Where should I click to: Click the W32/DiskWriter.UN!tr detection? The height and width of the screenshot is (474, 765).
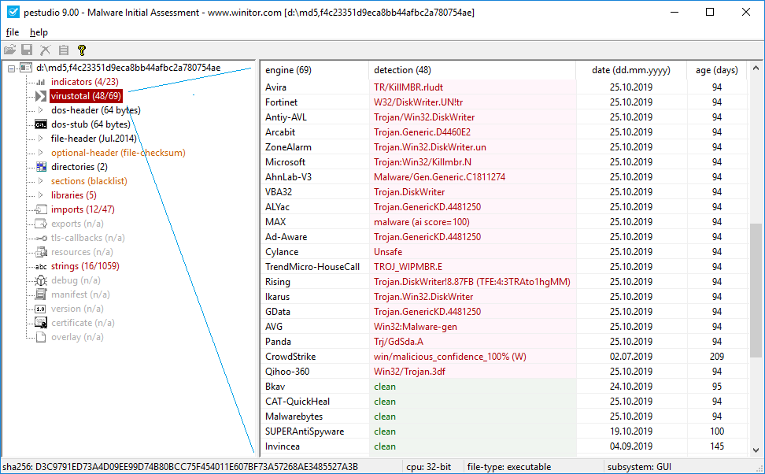[418, 102]
